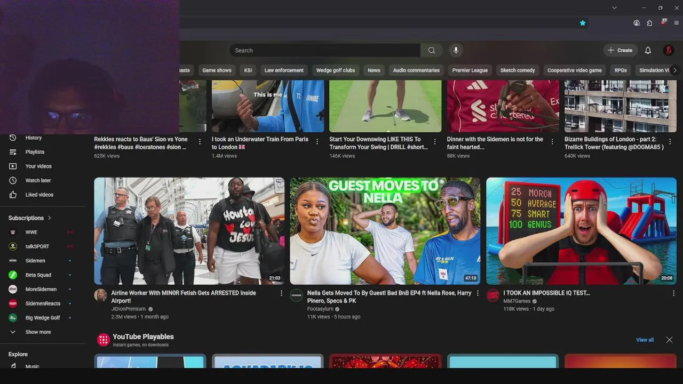Select the KSI chip
The image size is (683, 384).
[x=248, y=70]
